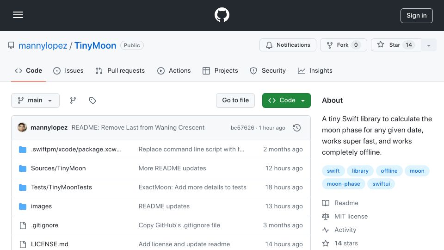Open the LICENSE.md file
Screen dimensions: 444x250
tap(49, 244)
